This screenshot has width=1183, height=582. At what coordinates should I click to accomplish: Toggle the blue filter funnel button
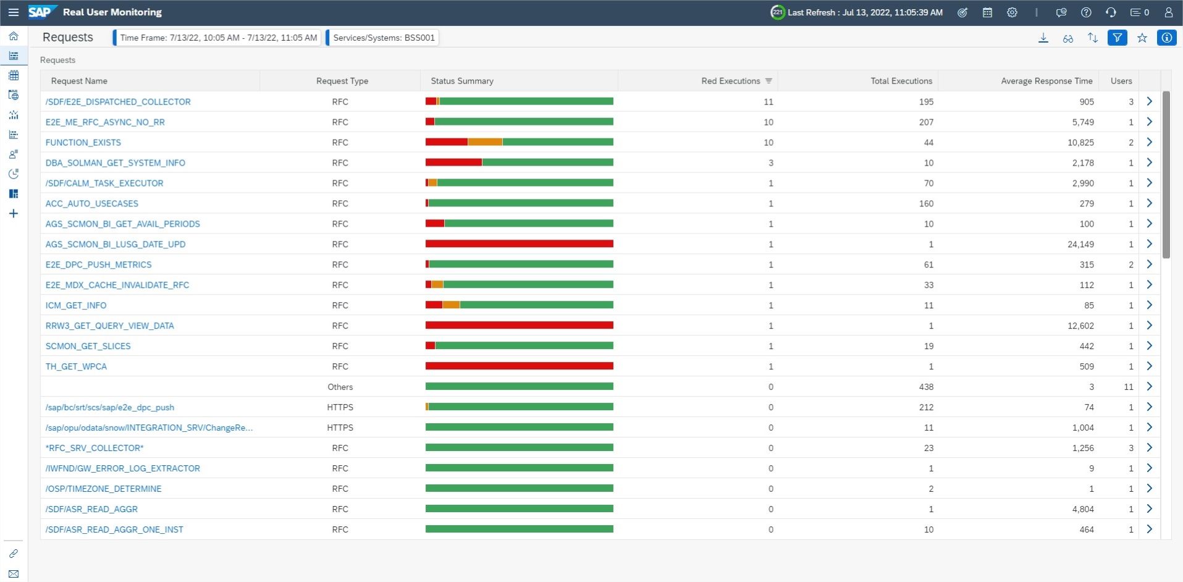click(1118, 38)
